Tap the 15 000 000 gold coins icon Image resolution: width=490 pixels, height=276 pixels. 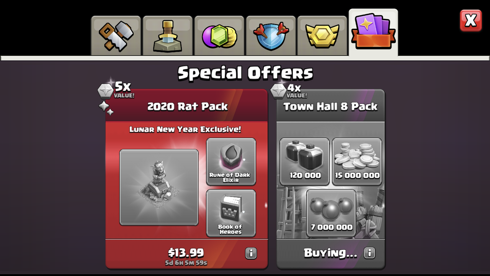[x=357, y=161]
